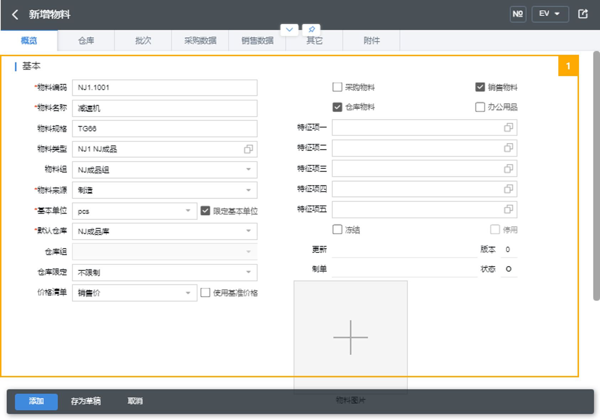Open lookup icon for 特征项一
600x420 pixels.
pyautogui.click(x=508, y=127)
